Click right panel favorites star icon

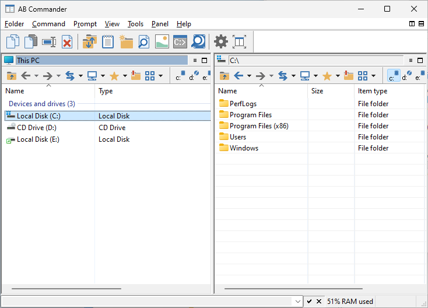pos(327,76)
